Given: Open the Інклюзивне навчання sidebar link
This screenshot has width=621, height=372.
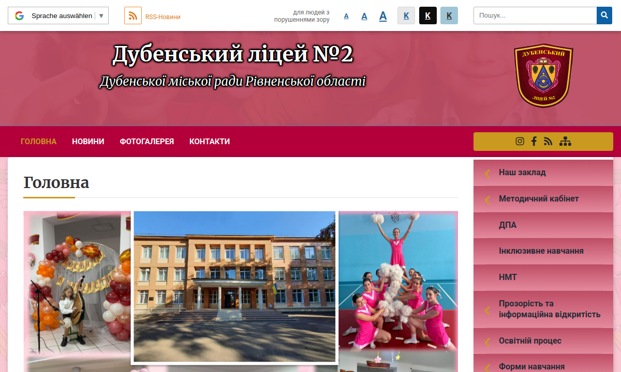Looking at the screenshot, I should [541, 251].
